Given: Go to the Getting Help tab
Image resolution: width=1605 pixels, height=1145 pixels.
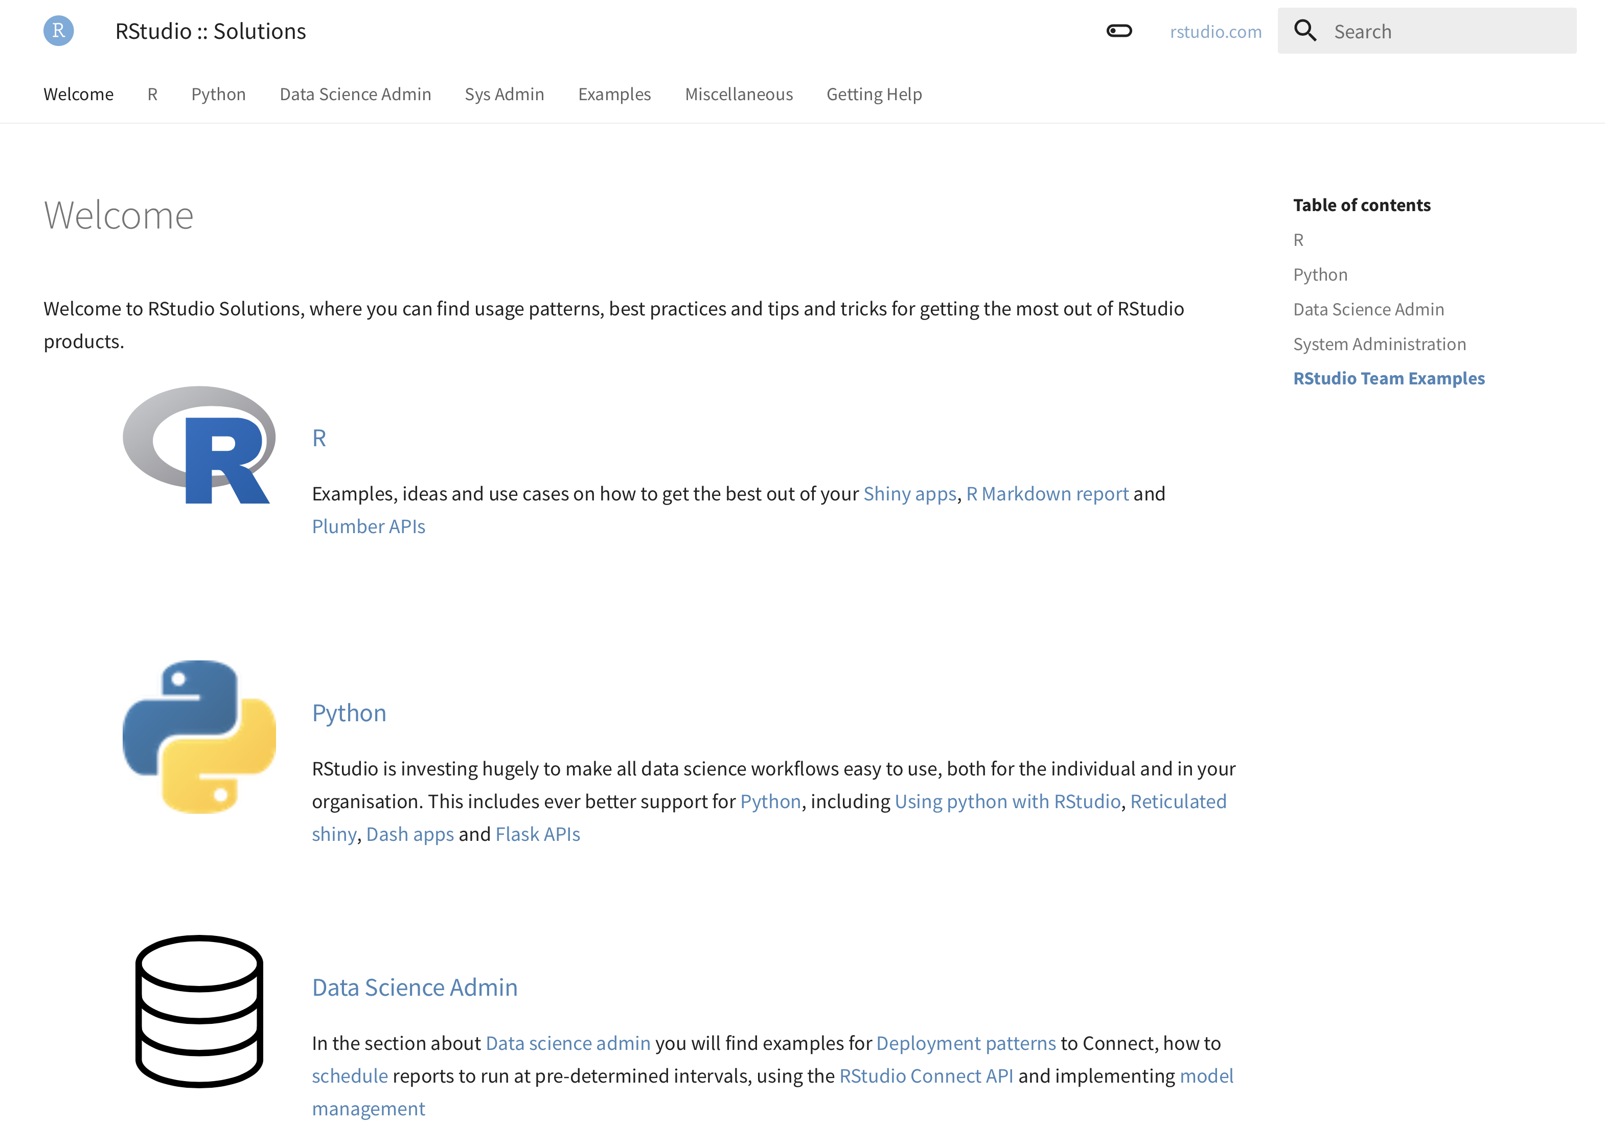Looking at the screenshot, I should pos(874,95).
